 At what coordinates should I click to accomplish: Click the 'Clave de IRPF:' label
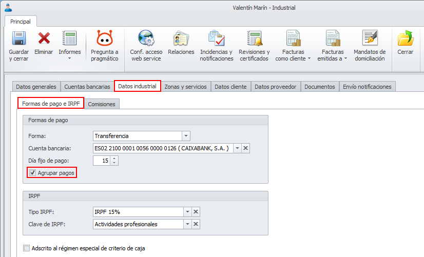tap(47, 224)
